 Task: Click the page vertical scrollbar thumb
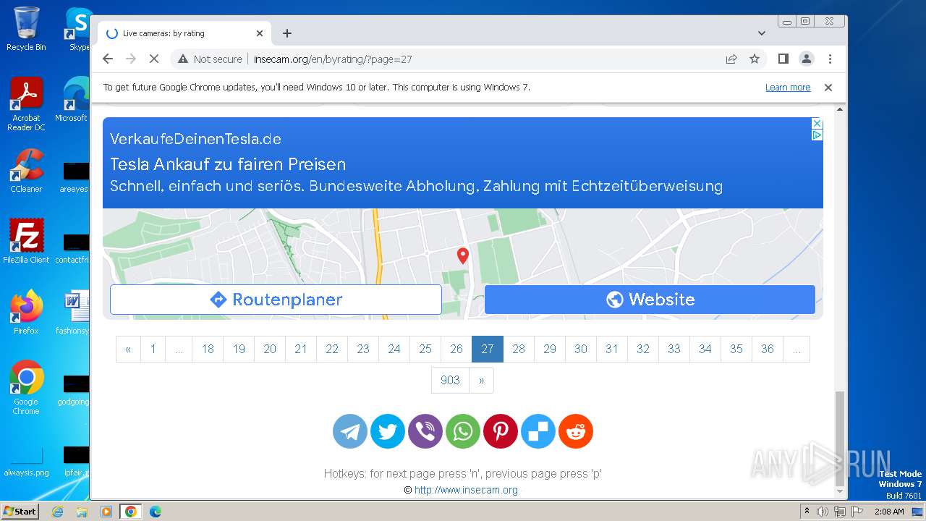tap(840, 439)
